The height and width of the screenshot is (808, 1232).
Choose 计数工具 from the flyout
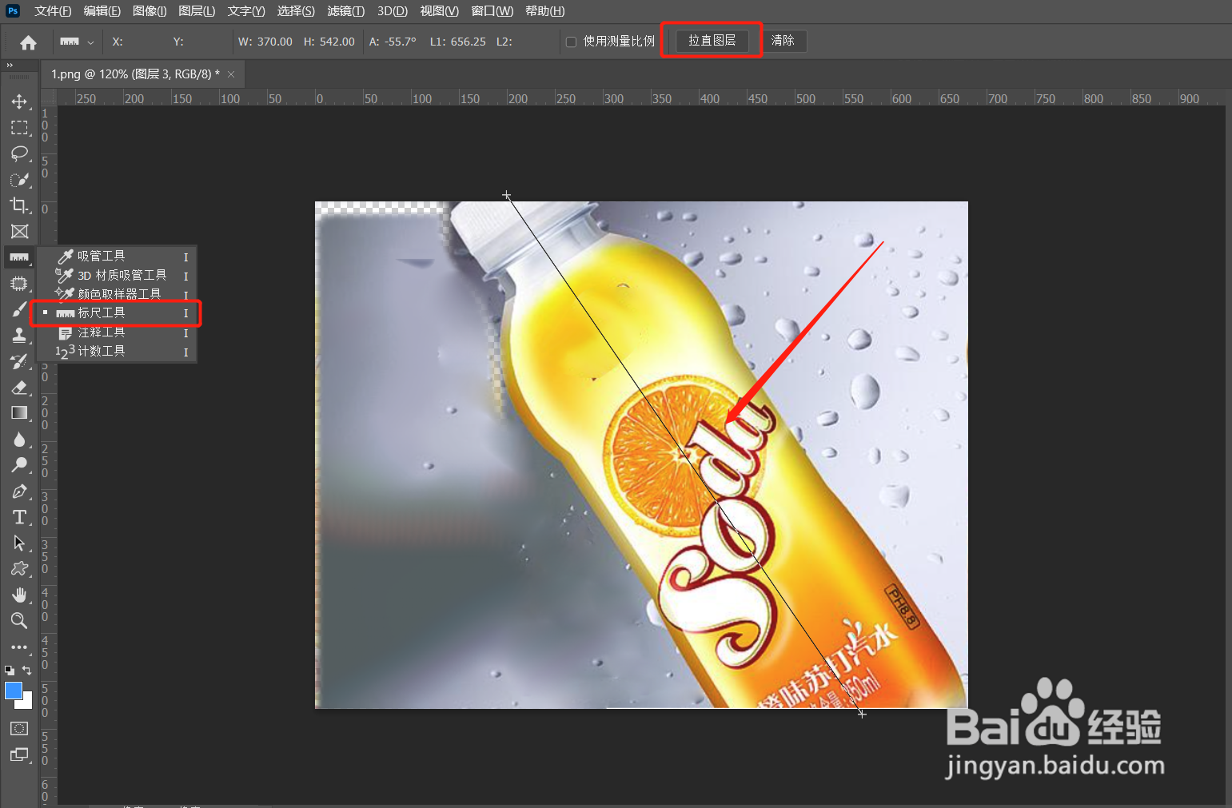click(x=117, y=351)
